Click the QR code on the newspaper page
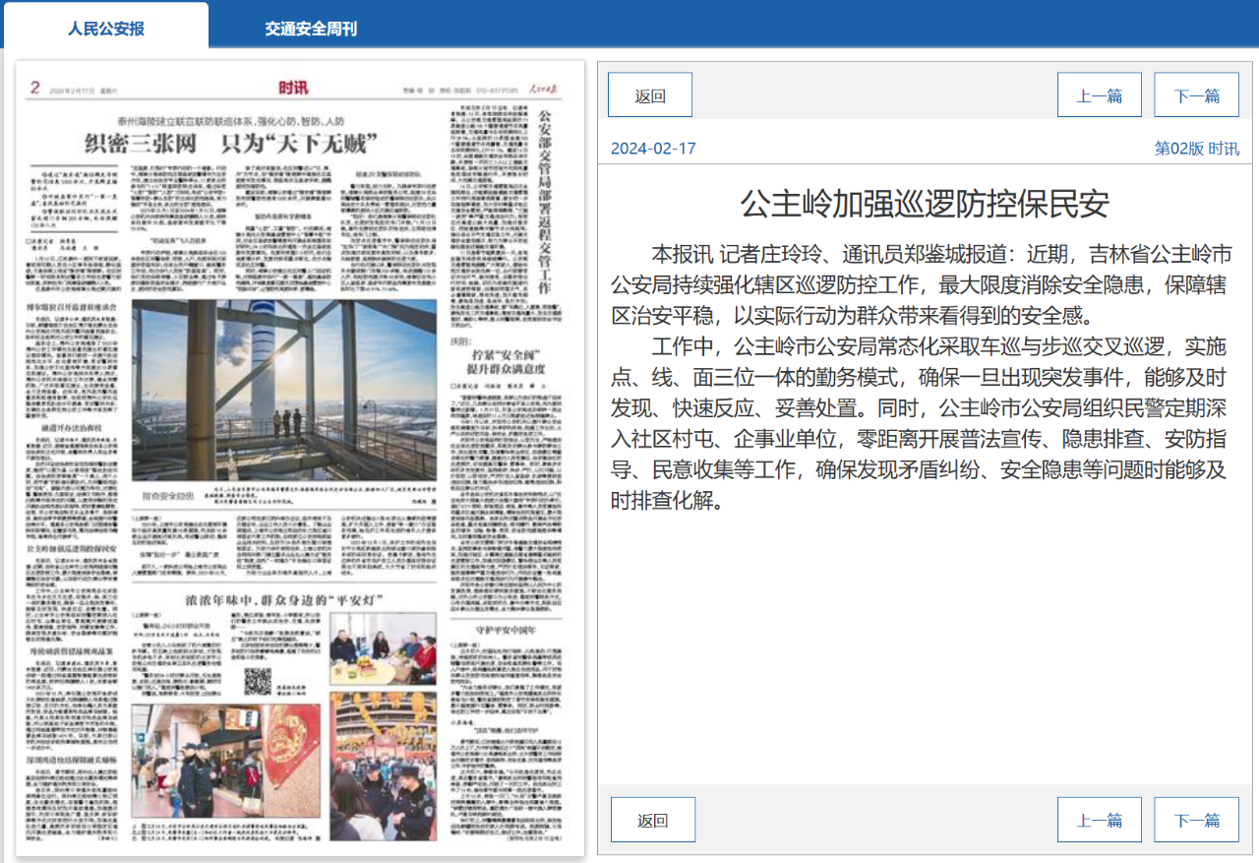Image resolution: width=1259 pixels, height=863 pixels. pos(257,680)
